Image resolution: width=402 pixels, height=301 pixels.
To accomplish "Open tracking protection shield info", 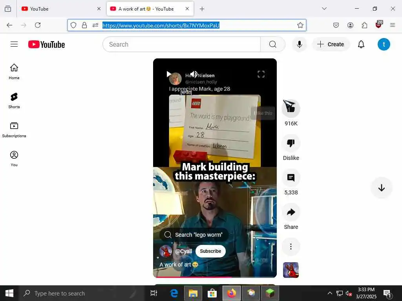I will click(73, 25).
